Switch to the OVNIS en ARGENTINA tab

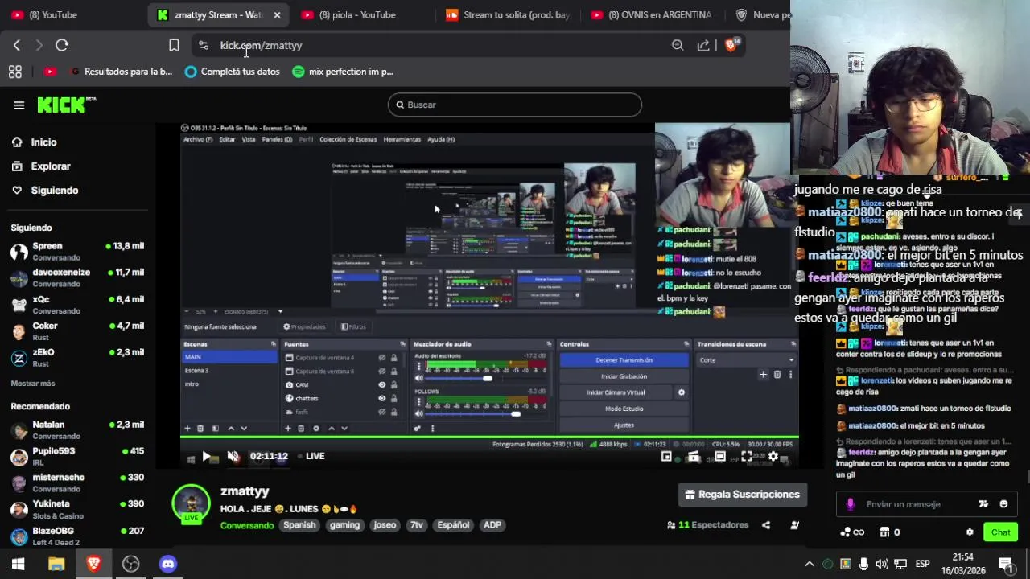pyautogui.click(x=653, y=14)
